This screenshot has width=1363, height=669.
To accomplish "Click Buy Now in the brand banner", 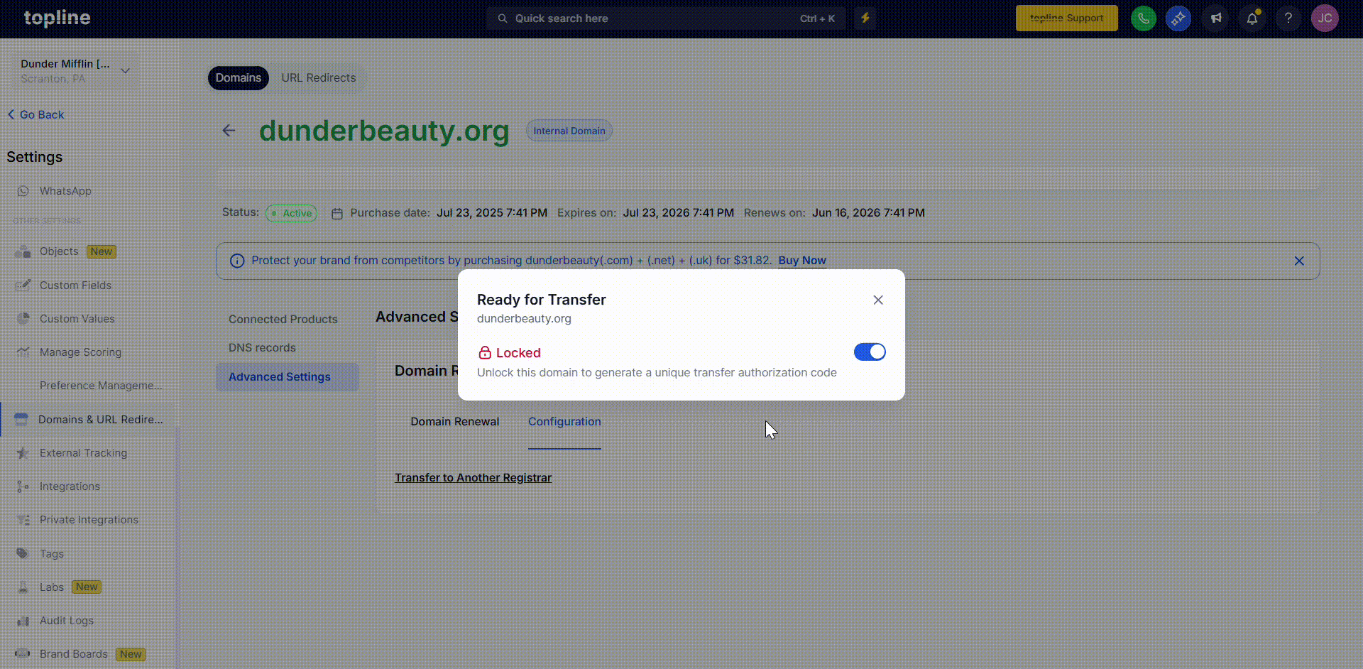I will click(x=802, y=261).
